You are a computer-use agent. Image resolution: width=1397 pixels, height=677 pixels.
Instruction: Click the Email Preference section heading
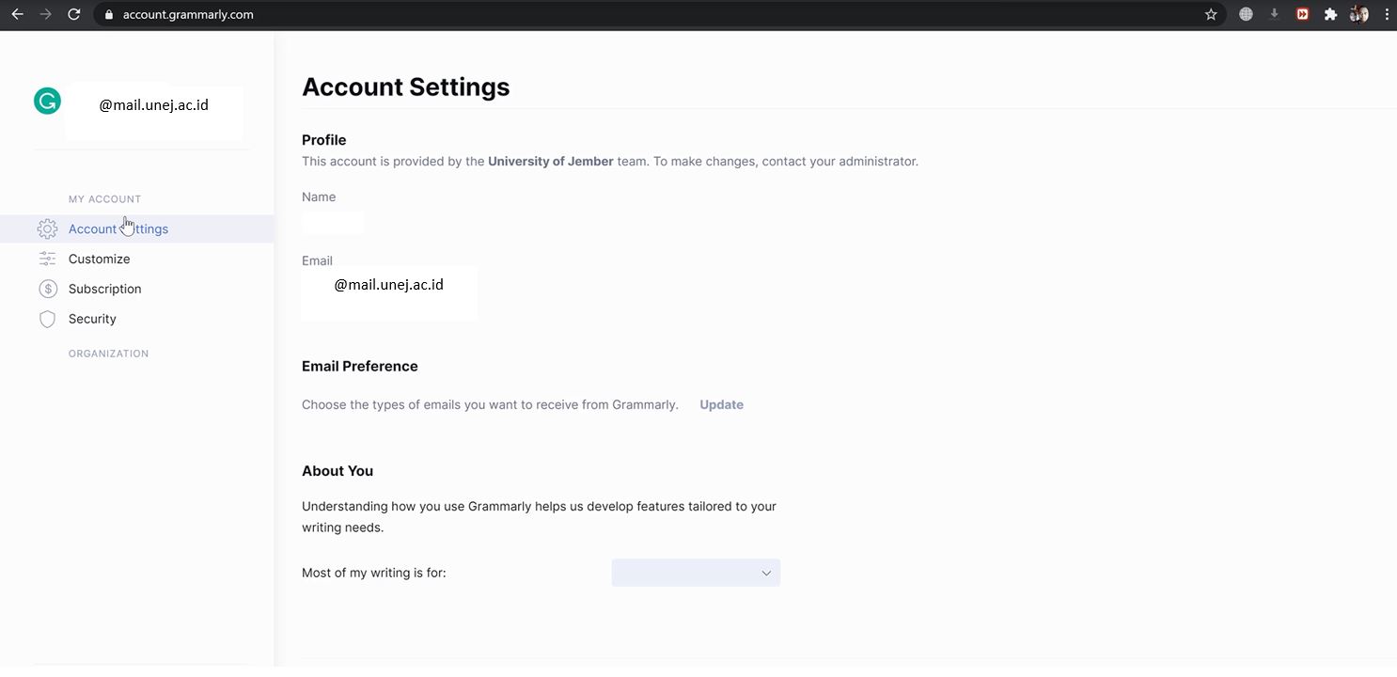coord(360,366)
